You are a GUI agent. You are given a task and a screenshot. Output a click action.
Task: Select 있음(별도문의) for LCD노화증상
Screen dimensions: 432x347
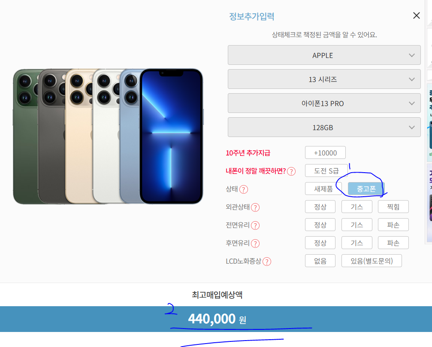[372, 261]
